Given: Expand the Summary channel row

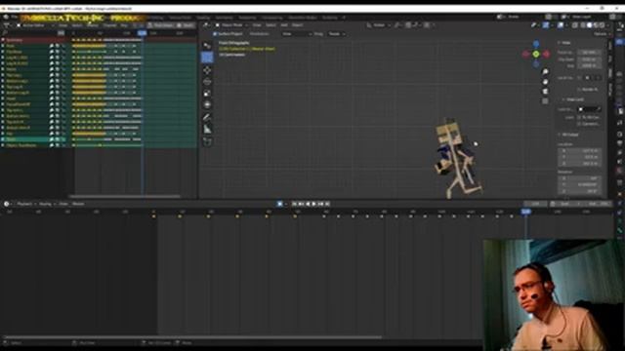Looking at the screenshot, I should (3, 40).
